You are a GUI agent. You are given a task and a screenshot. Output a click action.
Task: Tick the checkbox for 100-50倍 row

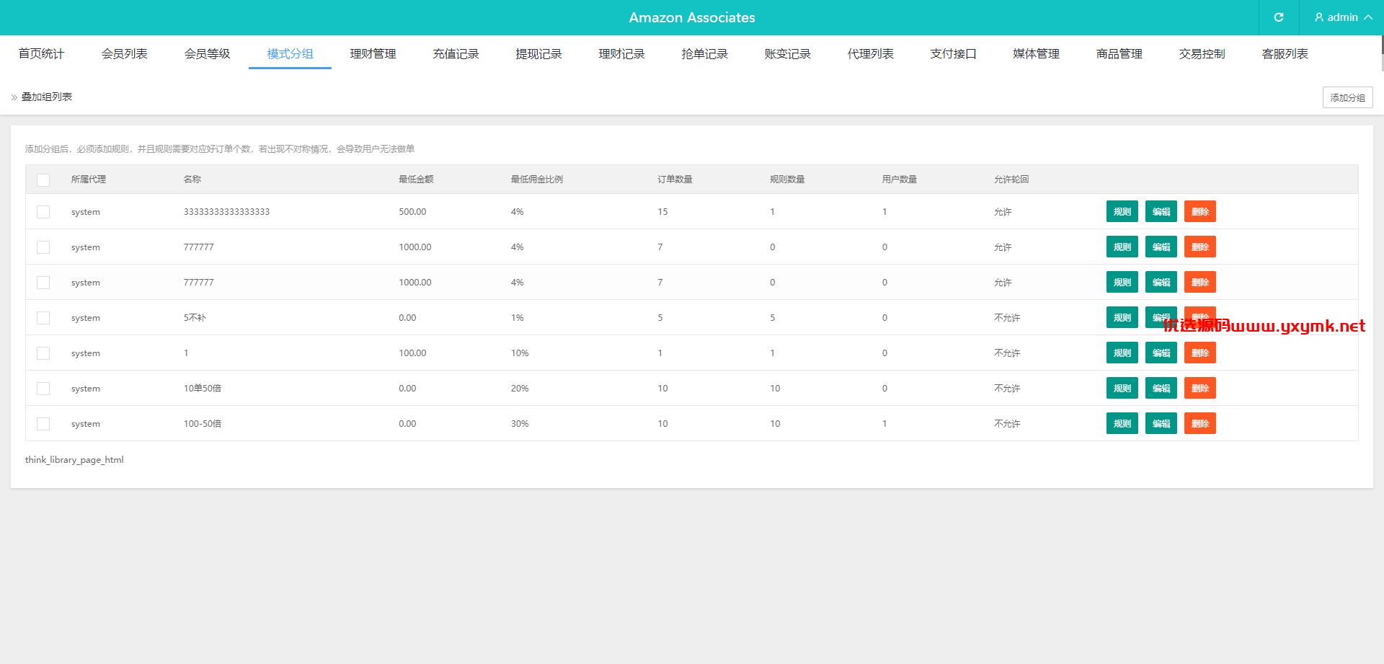click(43, 424)
